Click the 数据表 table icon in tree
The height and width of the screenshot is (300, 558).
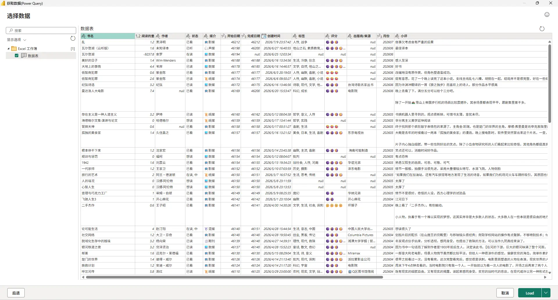pos(24,55)
